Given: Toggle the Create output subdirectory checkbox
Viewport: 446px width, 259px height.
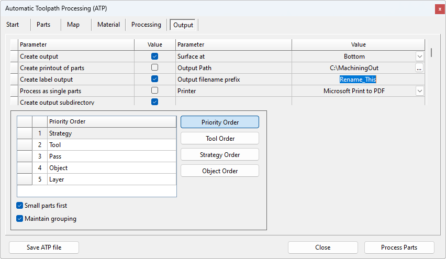Looking at the screenshot, I should click(x=154, y=102).
